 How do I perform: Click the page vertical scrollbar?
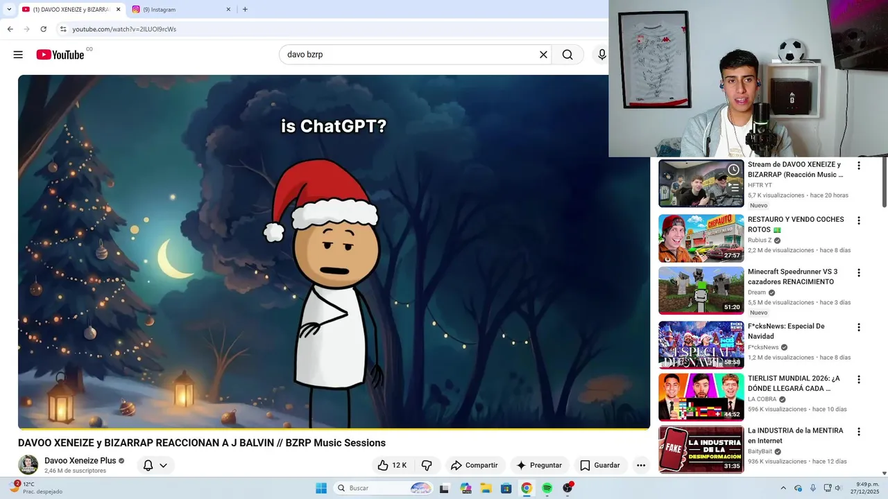click(x=885, y=184)
